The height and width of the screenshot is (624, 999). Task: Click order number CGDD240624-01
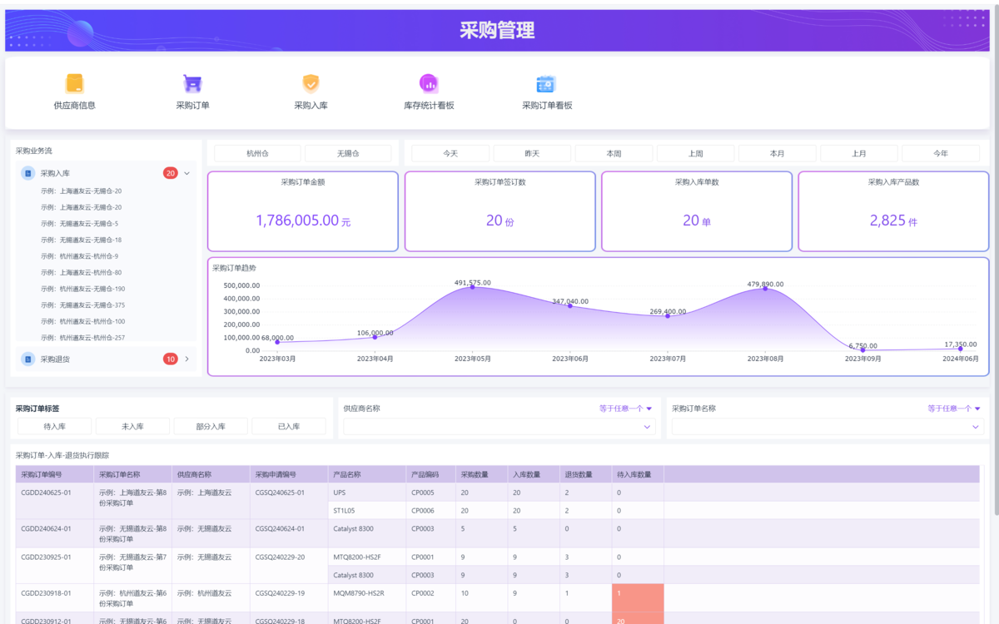[x=47, y=528]
